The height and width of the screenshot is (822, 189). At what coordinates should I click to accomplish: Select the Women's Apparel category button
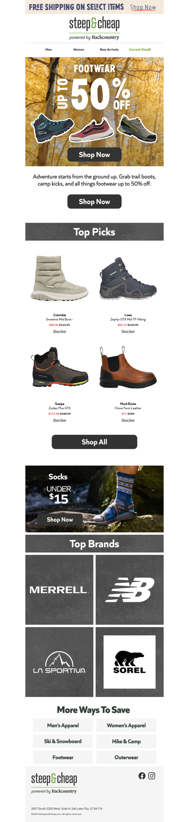tap(126, 725)
